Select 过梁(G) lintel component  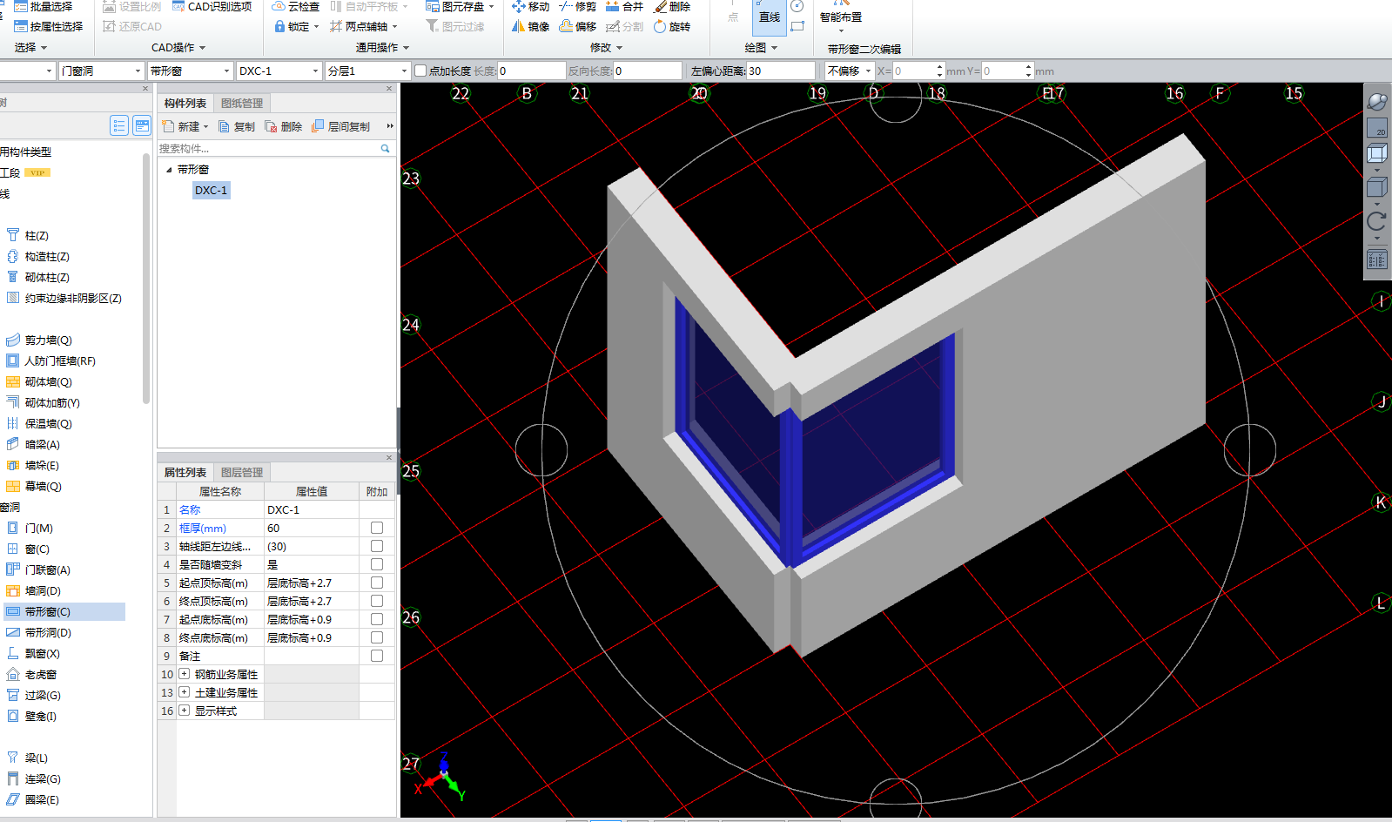click(43, 695)
